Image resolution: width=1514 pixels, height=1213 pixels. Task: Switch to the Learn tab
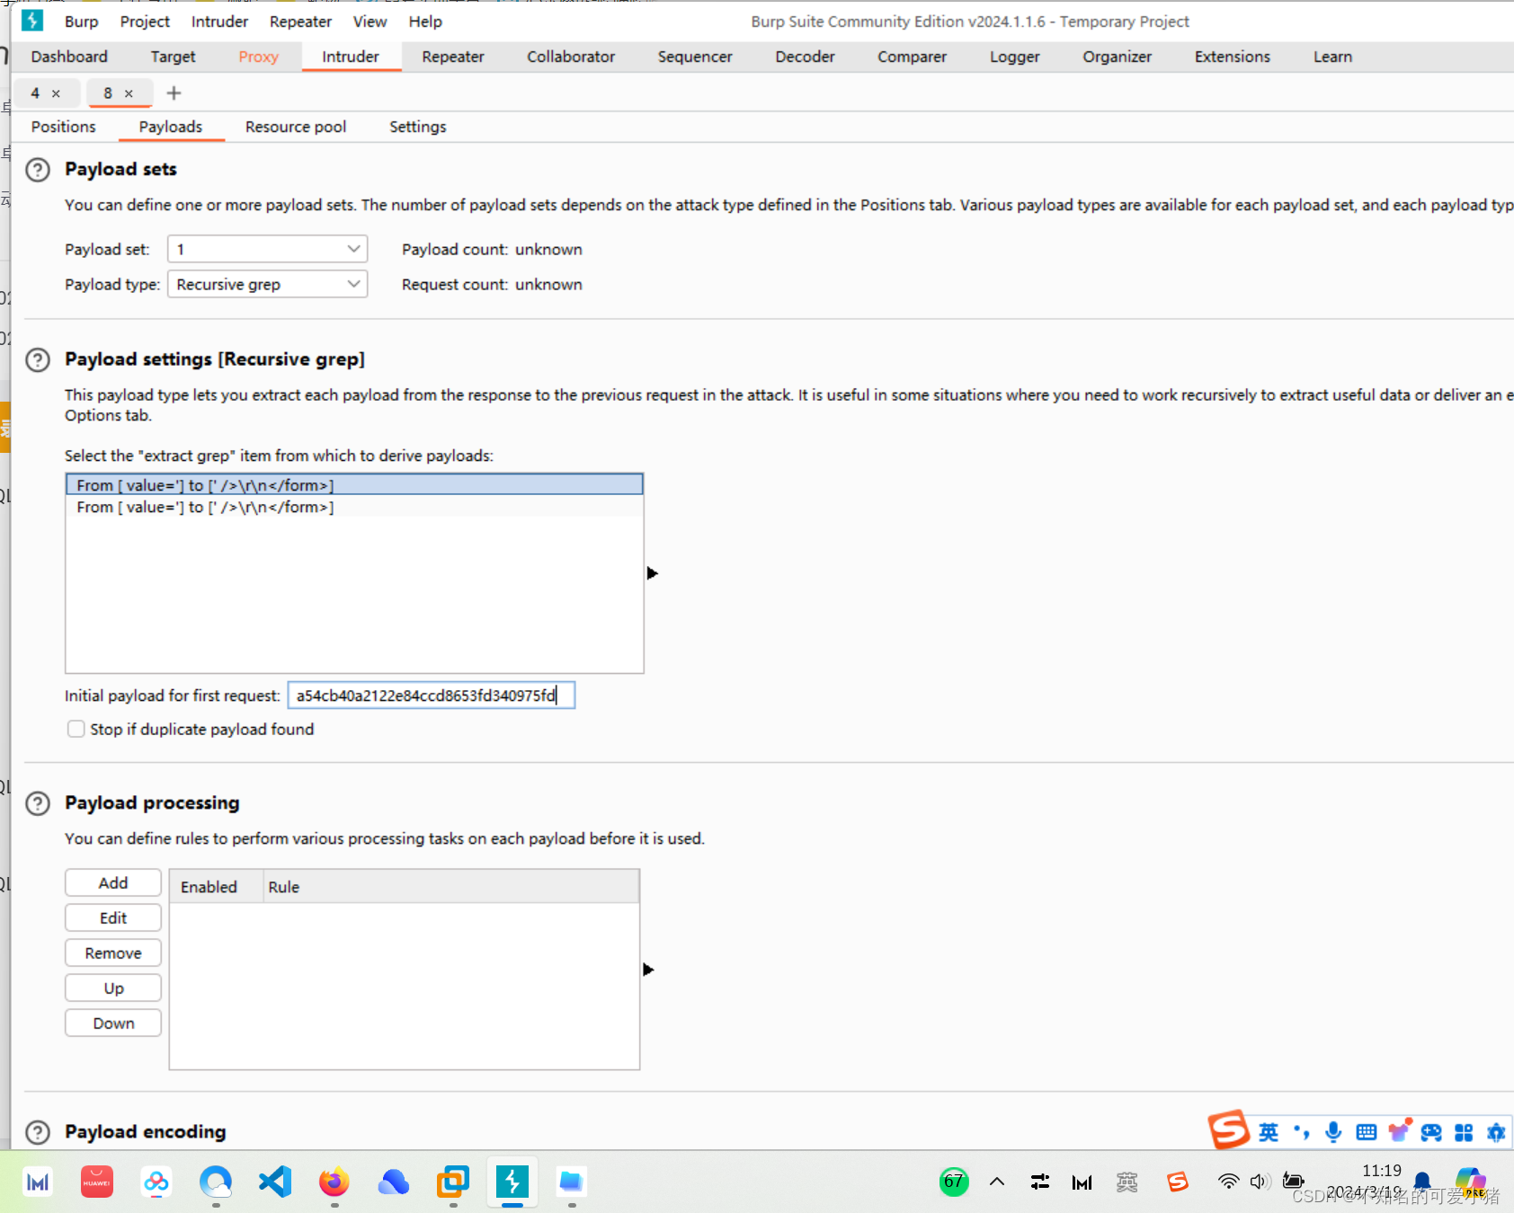pyautogui.click(x=1332, y=57)
